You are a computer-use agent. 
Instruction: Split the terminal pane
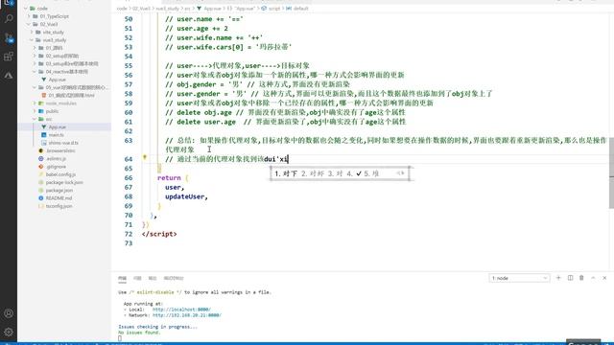(x=570, y=278)
